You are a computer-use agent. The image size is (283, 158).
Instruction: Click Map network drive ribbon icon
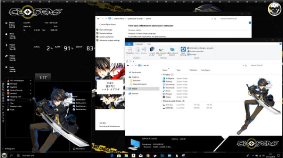tap(160, 52)
